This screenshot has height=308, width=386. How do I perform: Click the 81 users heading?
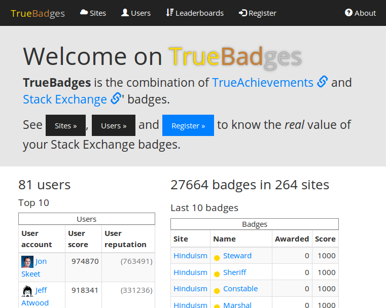pyautogui.click(x=45, y=185)
